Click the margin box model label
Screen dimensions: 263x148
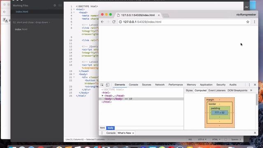(210, 99)
